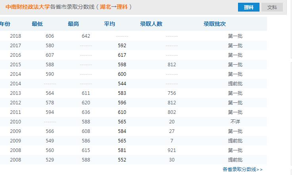Select average score 596 in 2012 row

coord(122,103)
